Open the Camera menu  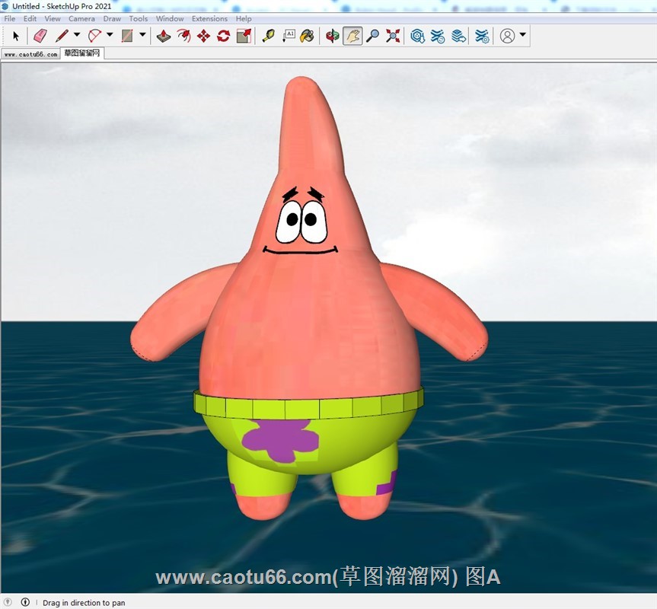click(81, 18)
